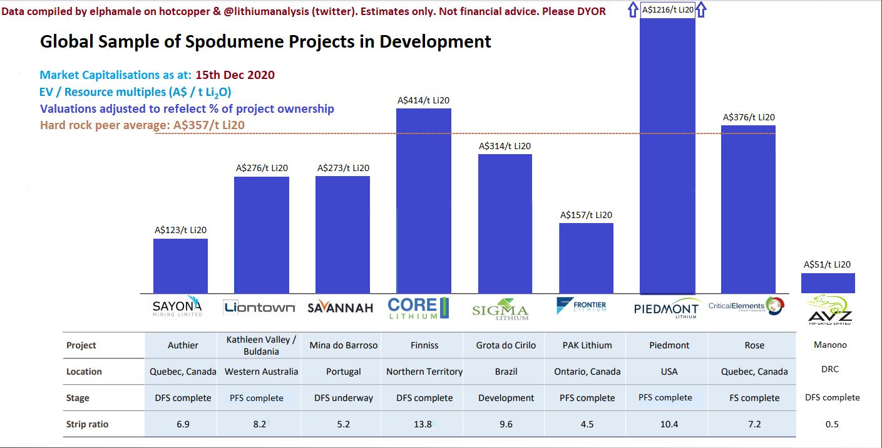The width and height of the screenshot is (882, 448).
Task: Select the blue bar above the Critical Elements logo
Action: [x=748, y=209]
